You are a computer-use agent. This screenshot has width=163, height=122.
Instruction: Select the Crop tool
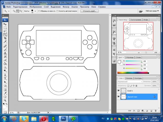pos(5,38)
